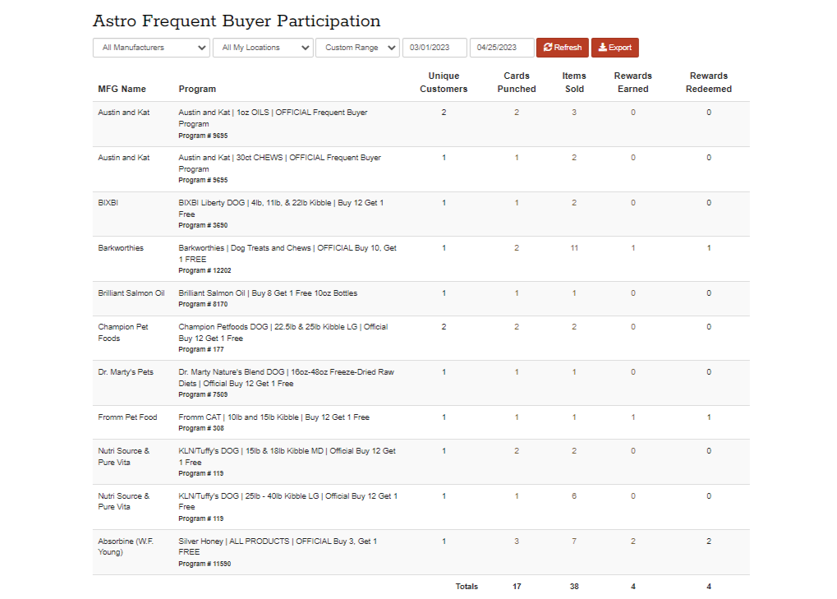
Task: Click the start date field 03/01/2023
Action: (435, 48)
